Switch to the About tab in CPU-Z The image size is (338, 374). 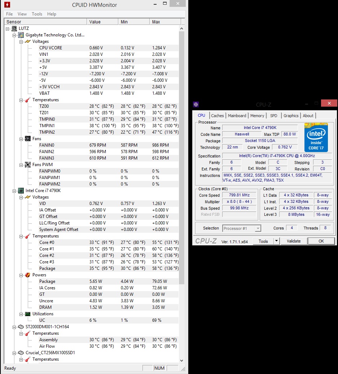coord(308,116)
